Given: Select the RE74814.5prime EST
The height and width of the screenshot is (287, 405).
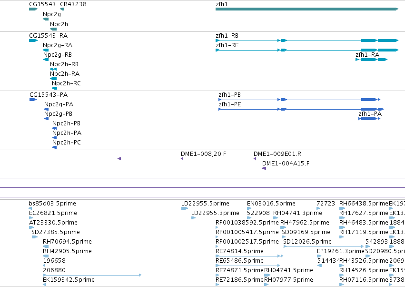Looking at the screenshot, I should 249,256.
